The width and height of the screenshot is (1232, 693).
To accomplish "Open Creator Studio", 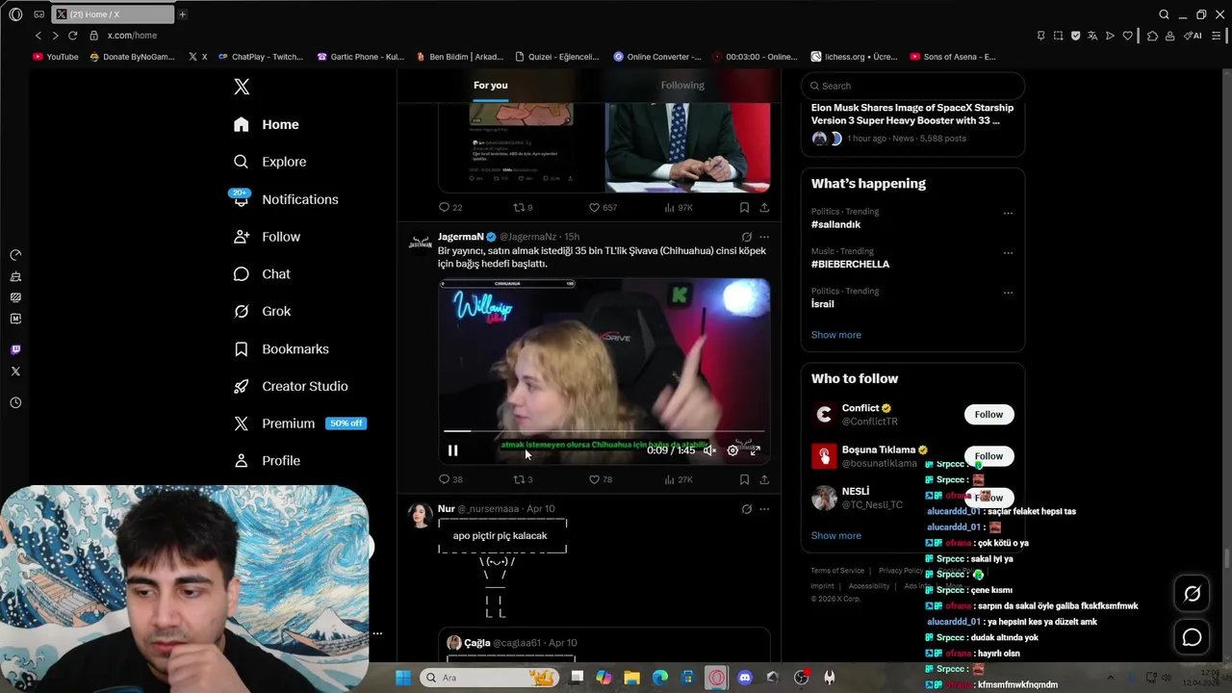I will (291, 386).
